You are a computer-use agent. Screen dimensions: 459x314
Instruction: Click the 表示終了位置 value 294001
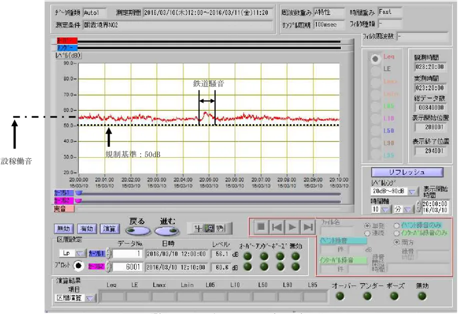pyautogui.click(x=430, y=151)
